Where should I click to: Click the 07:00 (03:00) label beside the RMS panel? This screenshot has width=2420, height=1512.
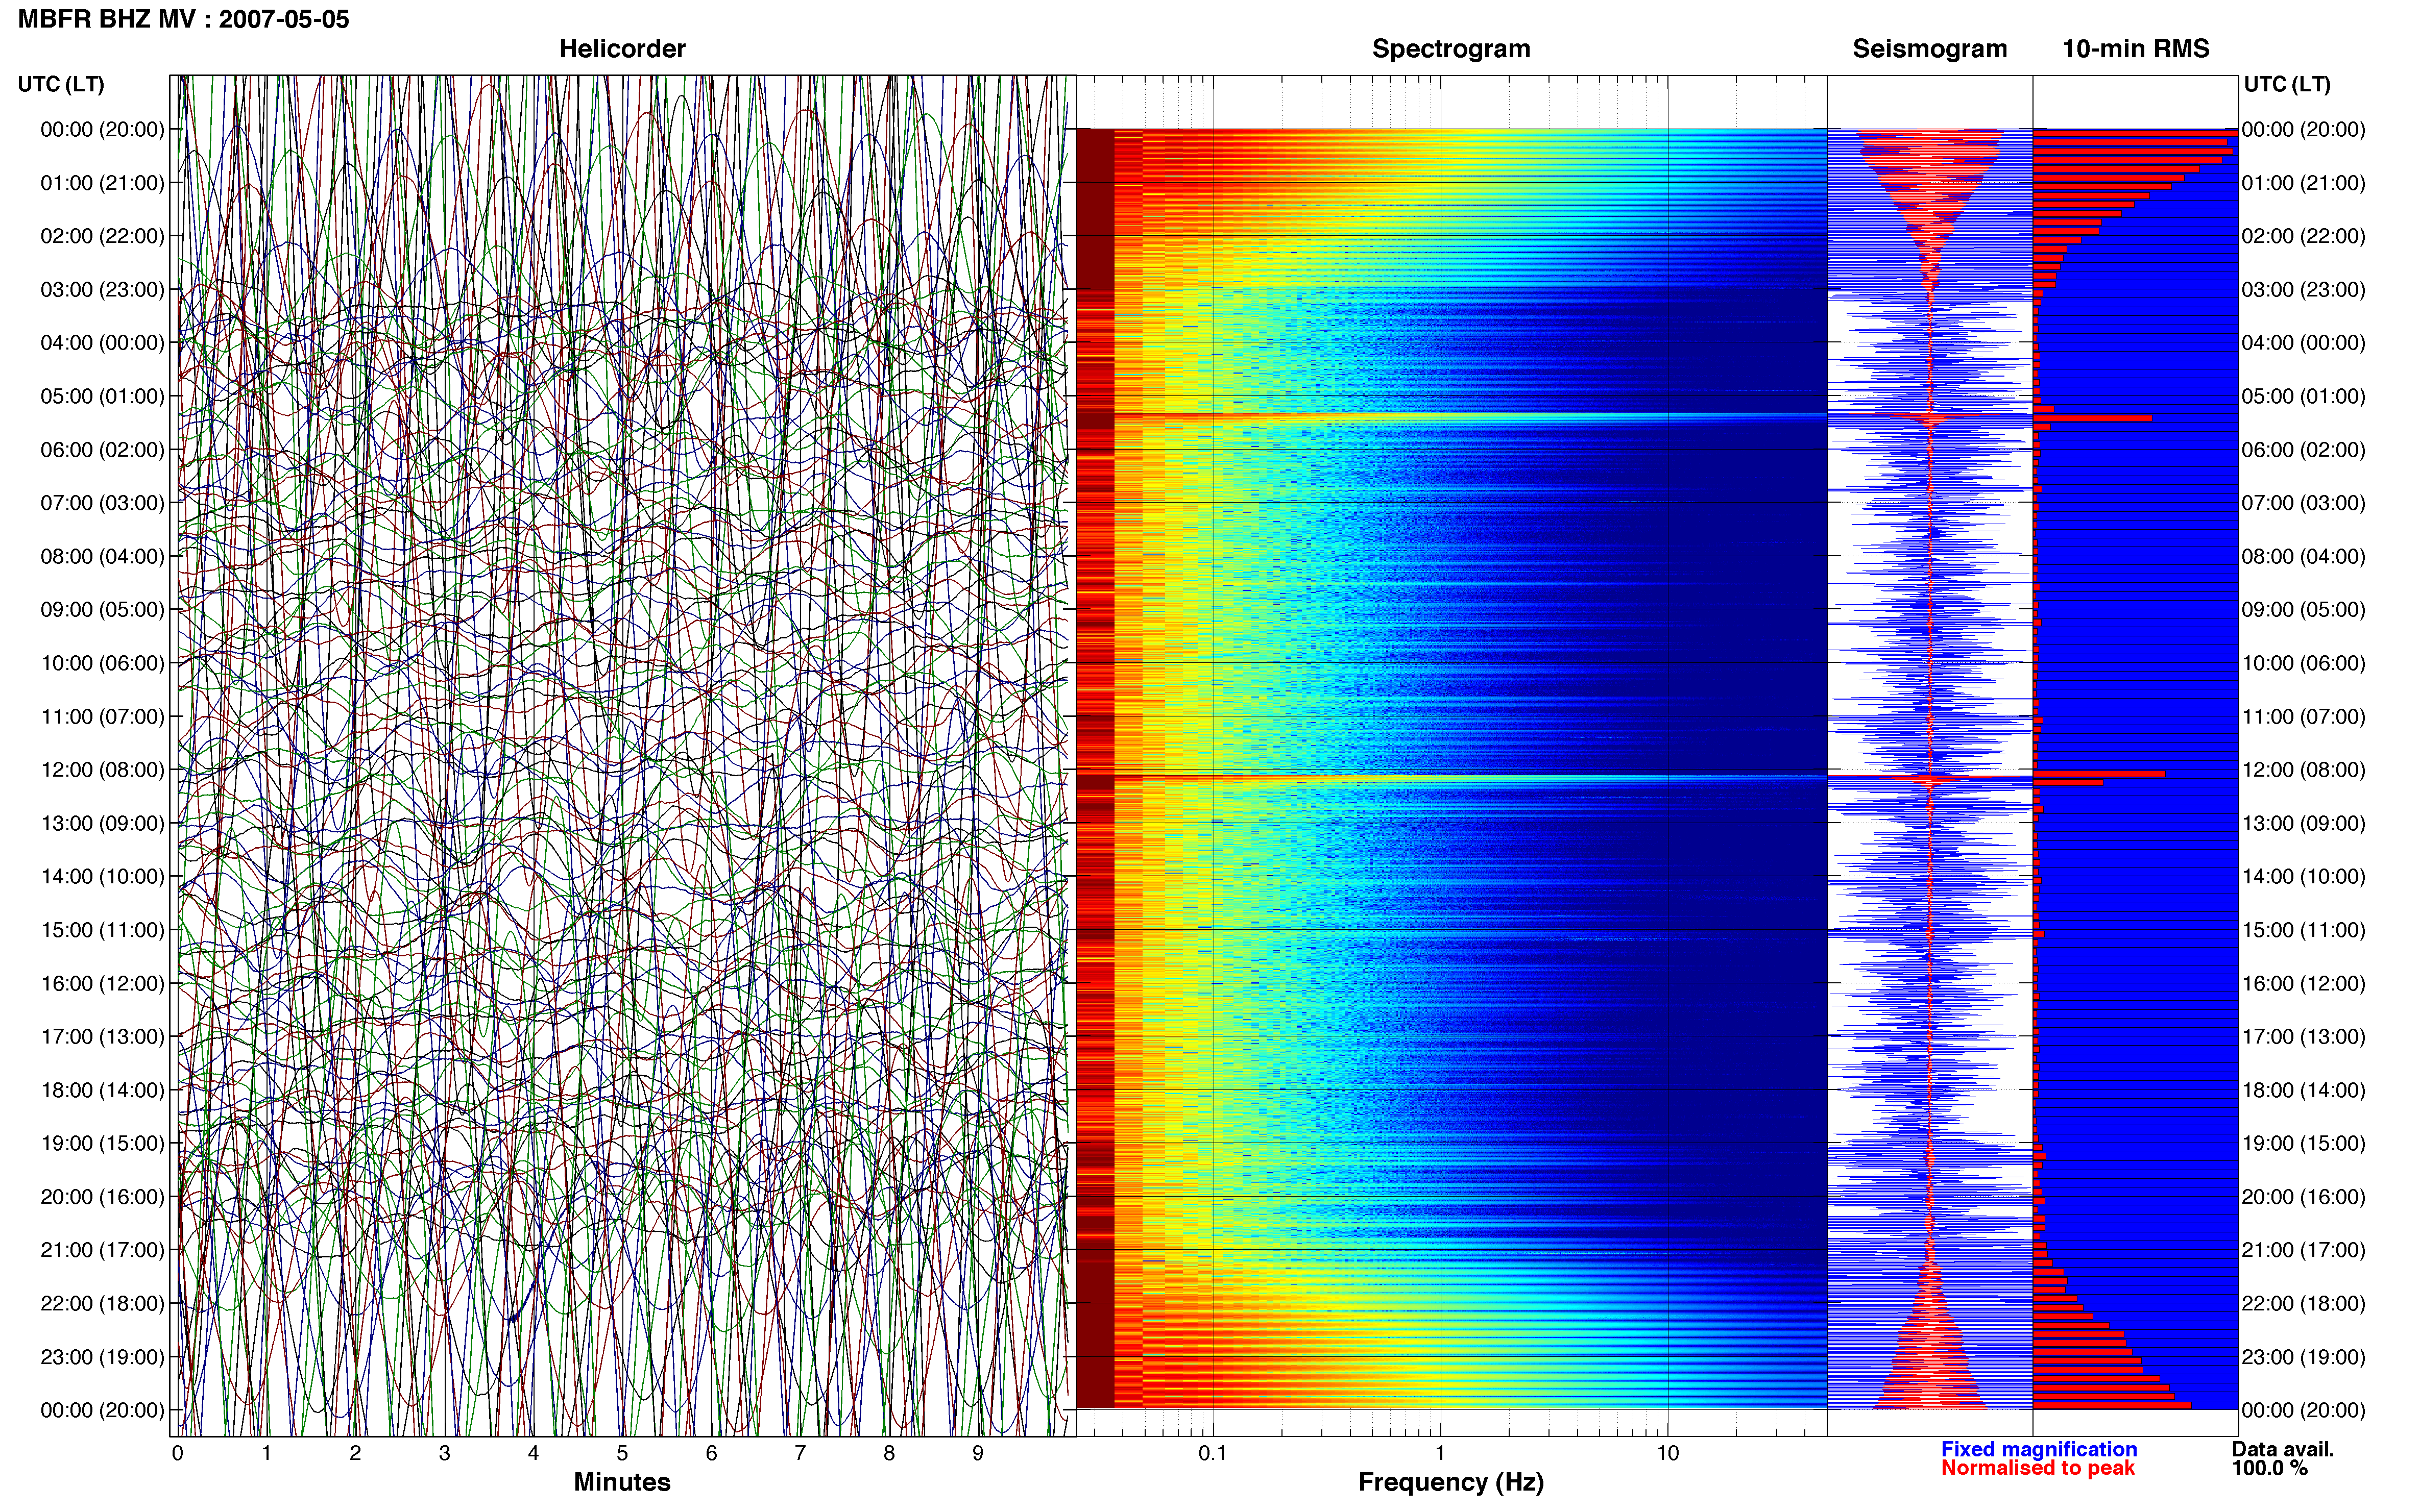[2304, 502]
